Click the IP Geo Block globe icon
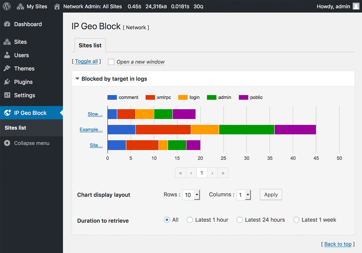The width and height of the screenshot is (362, 253). [7, 113]
